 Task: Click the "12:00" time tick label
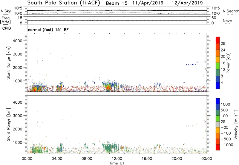(x=117, y=159)
